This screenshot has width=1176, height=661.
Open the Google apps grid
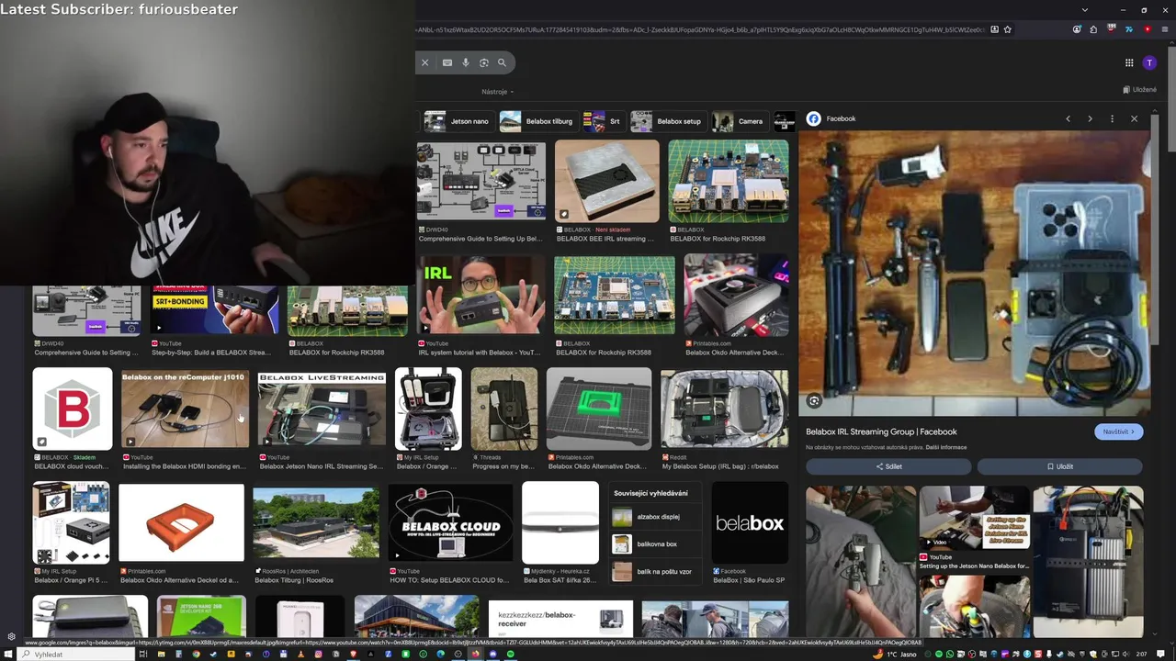click(x=1129, y=62)
